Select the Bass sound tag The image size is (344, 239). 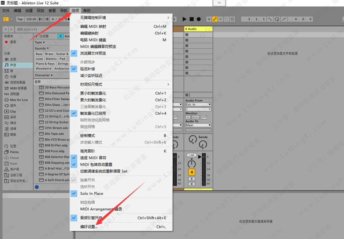point(39,54)
